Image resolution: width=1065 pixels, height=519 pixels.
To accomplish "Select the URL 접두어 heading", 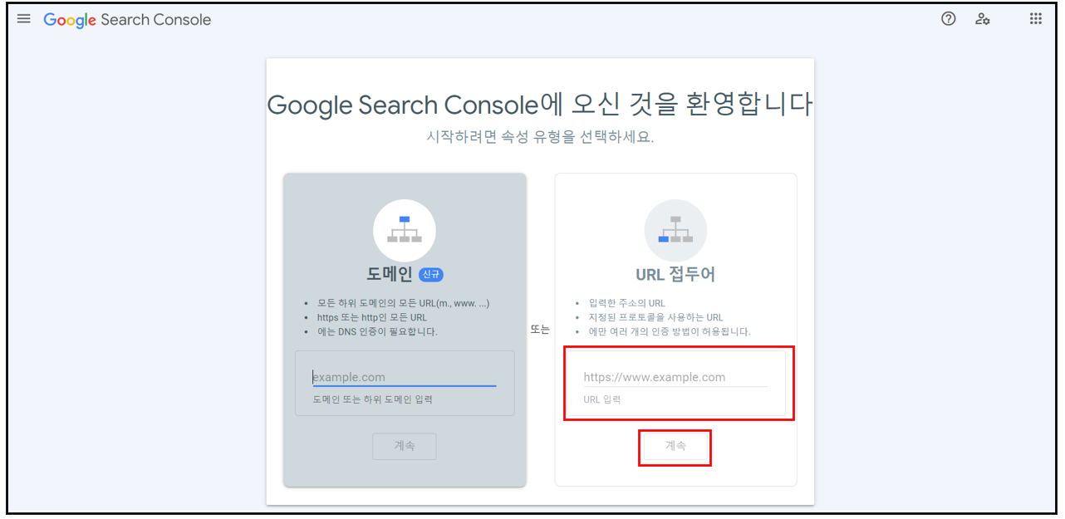I will (675, 274).
